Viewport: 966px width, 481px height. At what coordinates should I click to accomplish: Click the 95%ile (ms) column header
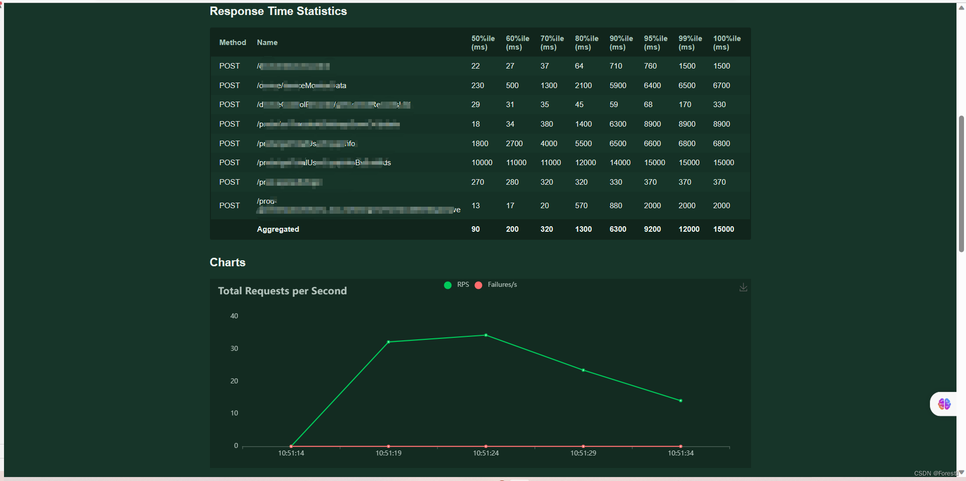[x=656, y=43]
